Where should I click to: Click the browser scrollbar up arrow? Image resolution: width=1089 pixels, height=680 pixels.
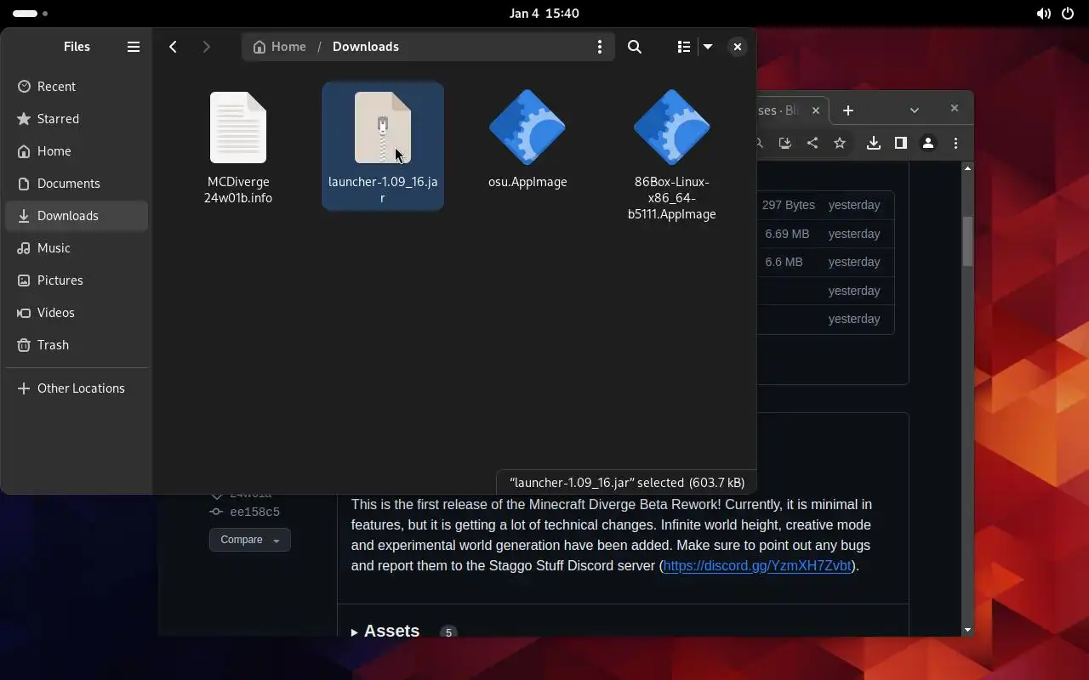[x=967, y=168]
